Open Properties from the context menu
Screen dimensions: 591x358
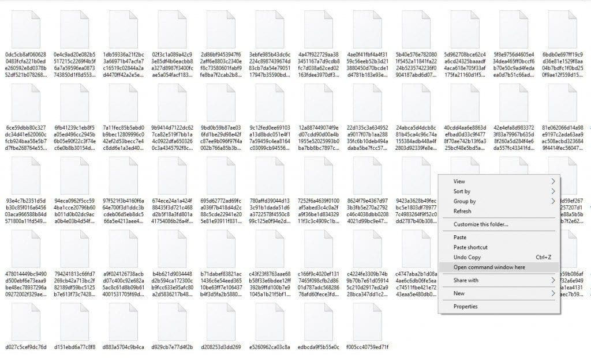coord(465,307)
